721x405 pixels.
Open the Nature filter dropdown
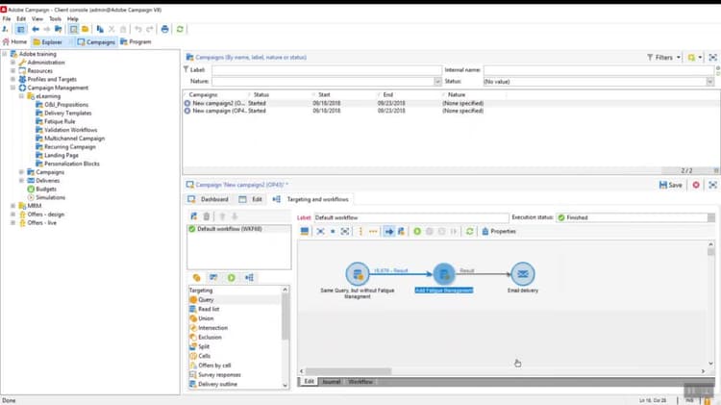[437, 82]
